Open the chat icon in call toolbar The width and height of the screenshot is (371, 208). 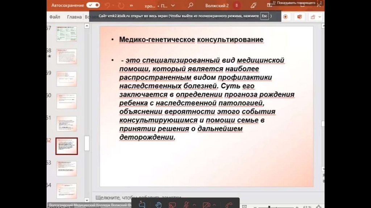pos(142,205)
